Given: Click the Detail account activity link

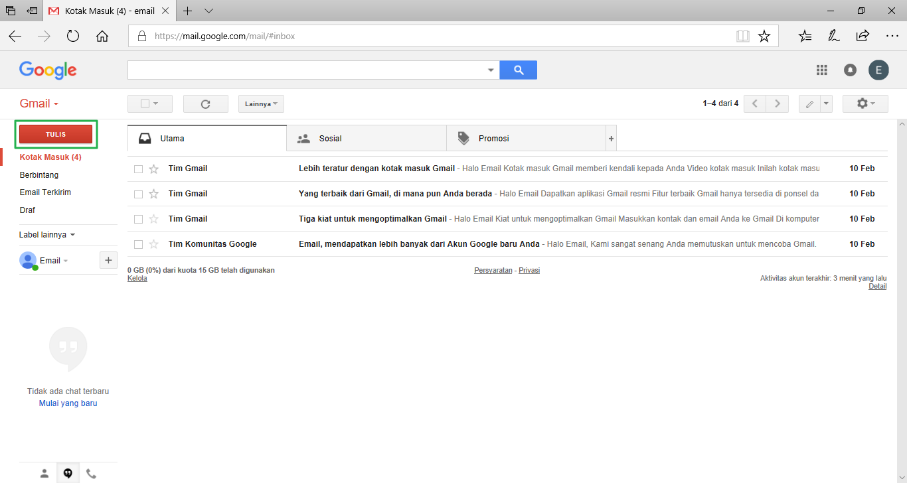Looking at the screenshot, I should [878, 287].
